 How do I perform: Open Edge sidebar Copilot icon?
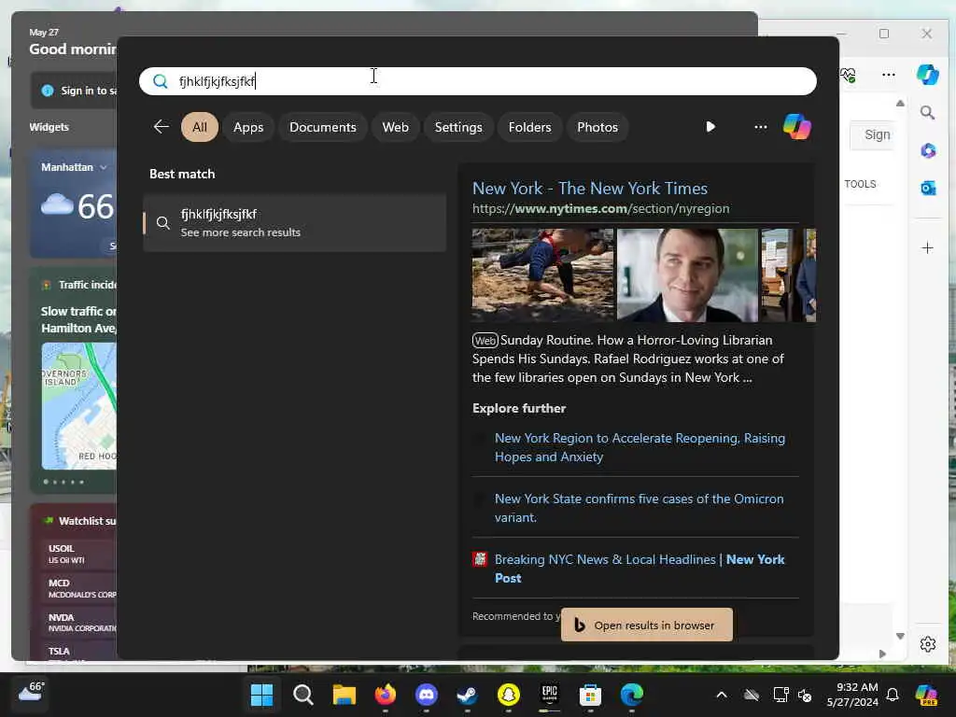pyautogui.click(x=927, y=75)
